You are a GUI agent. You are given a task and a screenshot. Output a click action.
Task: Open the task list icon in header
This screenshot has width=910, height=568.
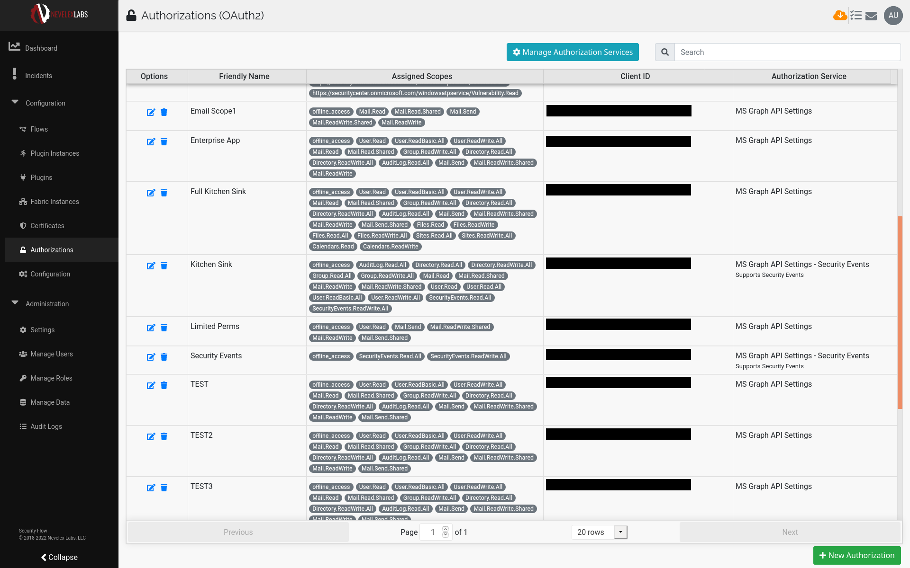[x=855, y=16]
